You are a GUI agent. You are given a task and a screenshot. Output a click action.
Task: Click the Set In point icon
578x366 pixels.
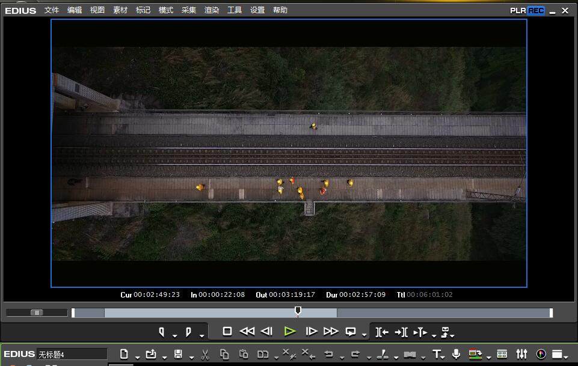[x=161, y=331]
